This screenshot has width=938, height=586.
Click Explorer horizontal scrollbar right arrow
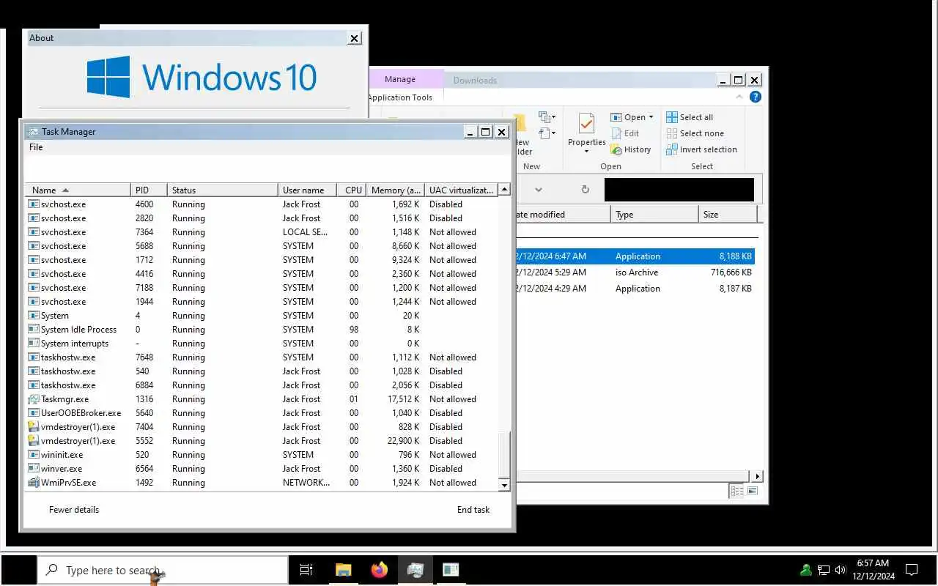tap(758, 476)
